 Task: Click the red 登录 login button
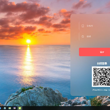(x=94, y=52)
